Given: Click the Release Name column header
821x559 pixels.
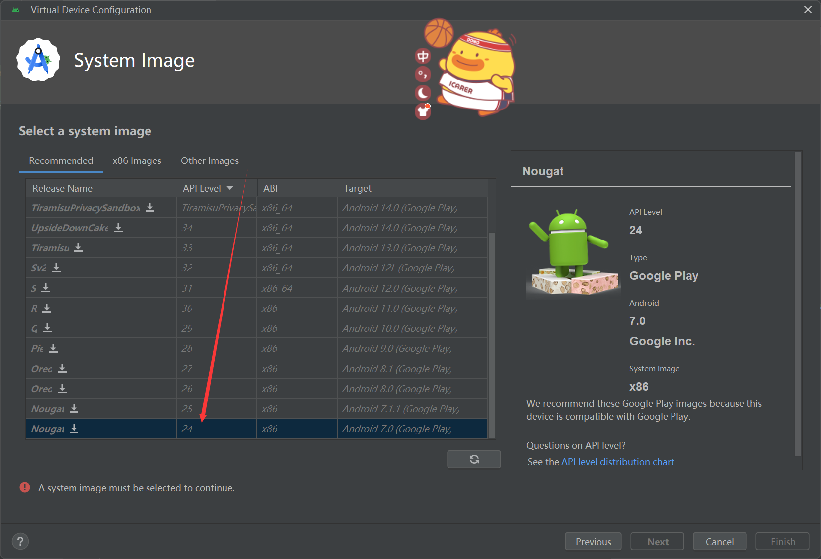Looking at the screenshot, I should (101, 188).
